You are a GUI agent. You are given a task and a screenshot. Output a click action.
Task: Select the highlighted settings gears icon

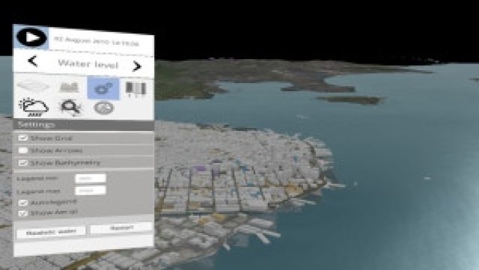[x=103, y=88]
